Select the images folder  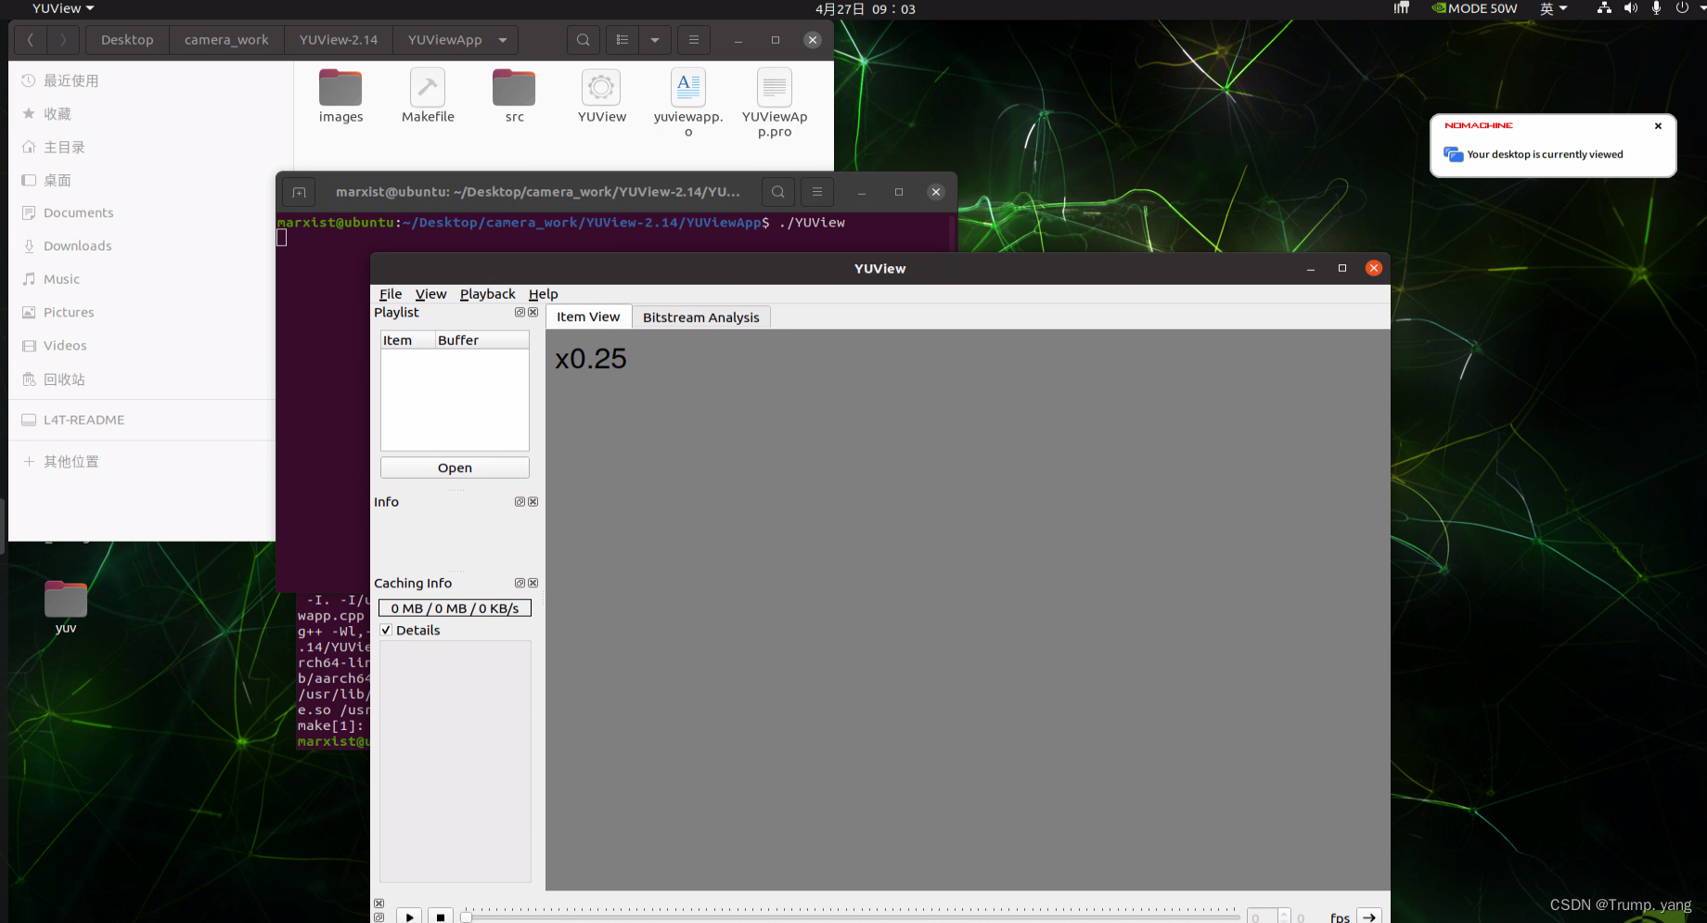tap(340, 96)
